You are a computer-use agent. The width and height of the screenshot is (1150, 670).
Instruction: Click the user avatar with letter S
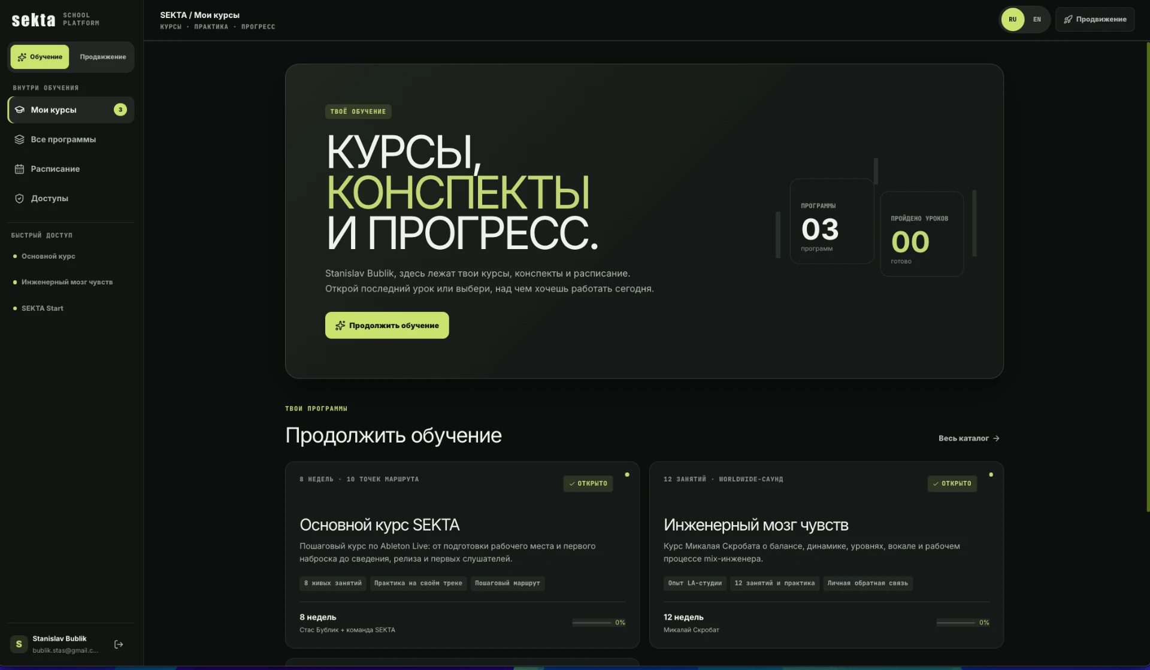pos(19,644)
